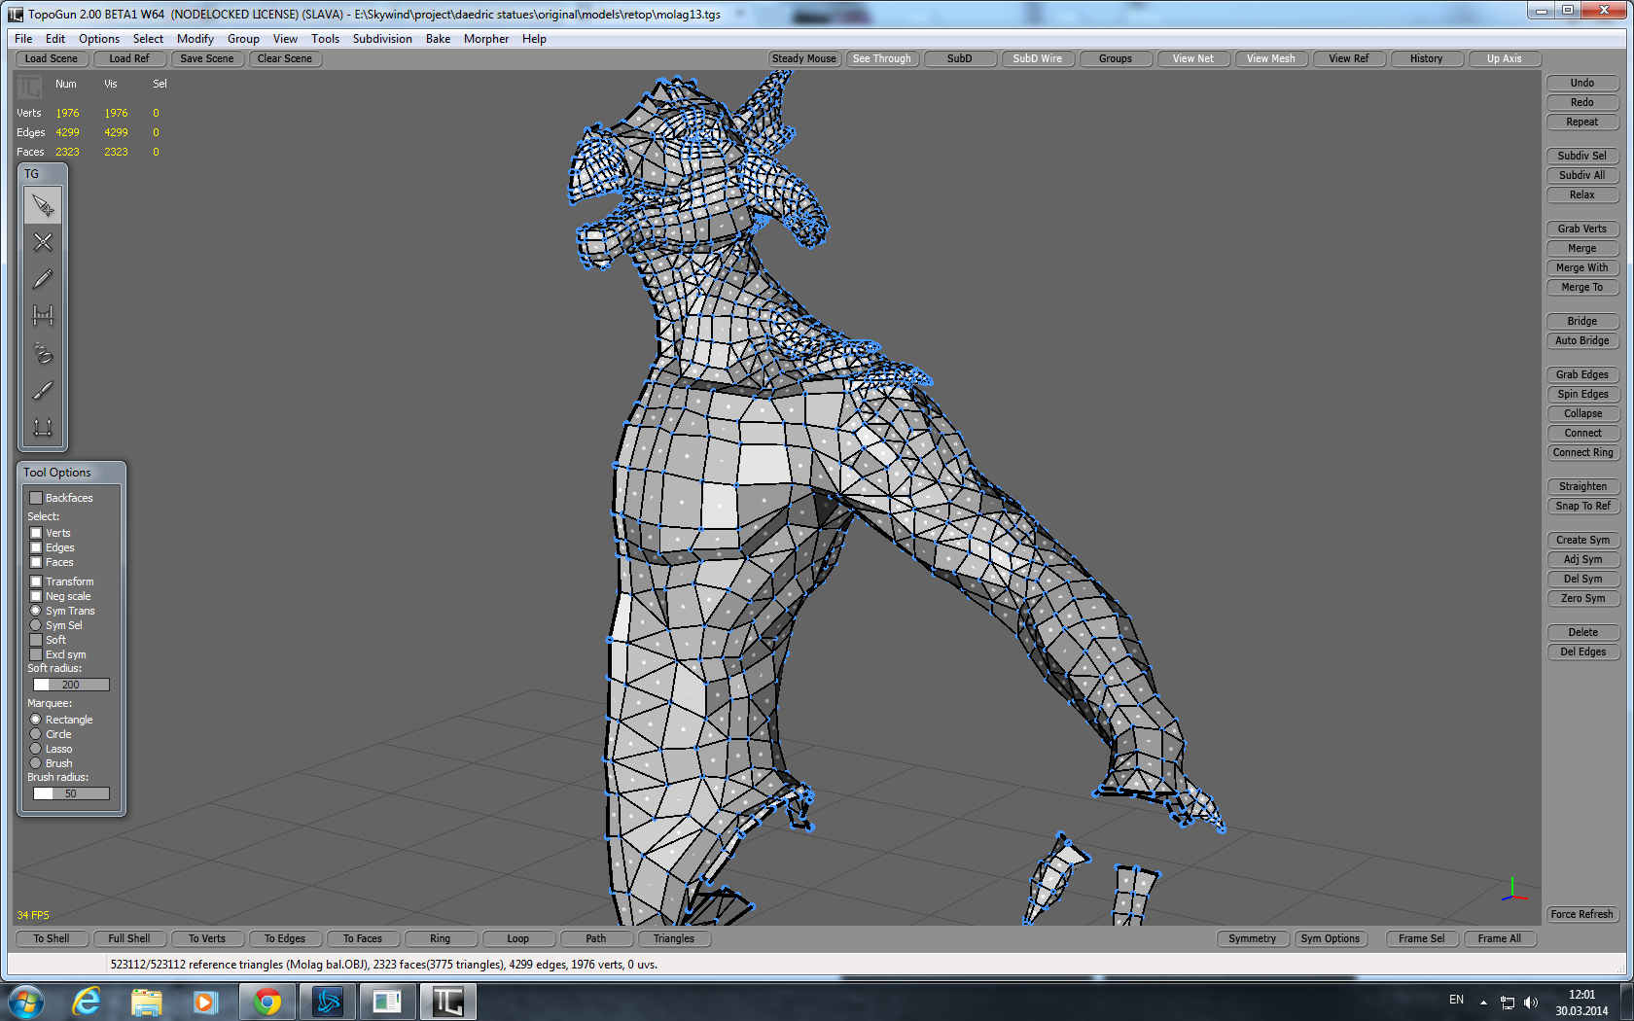Choose the Circle marquee option
Screen dimensions: 1634x1021
point(36,734)
